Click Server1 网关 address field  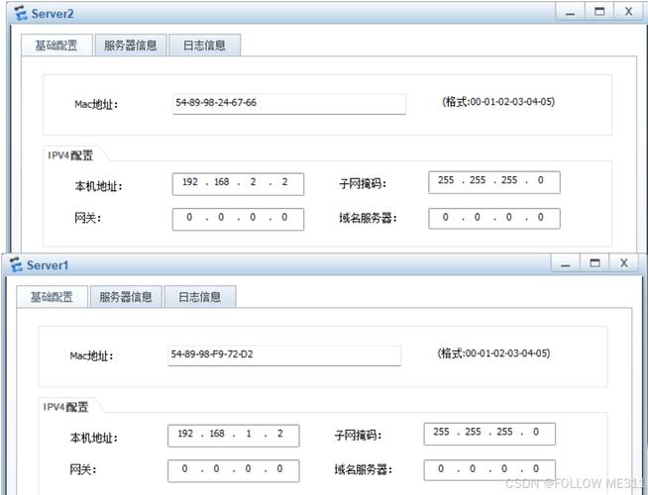click(x=234, y=471)
